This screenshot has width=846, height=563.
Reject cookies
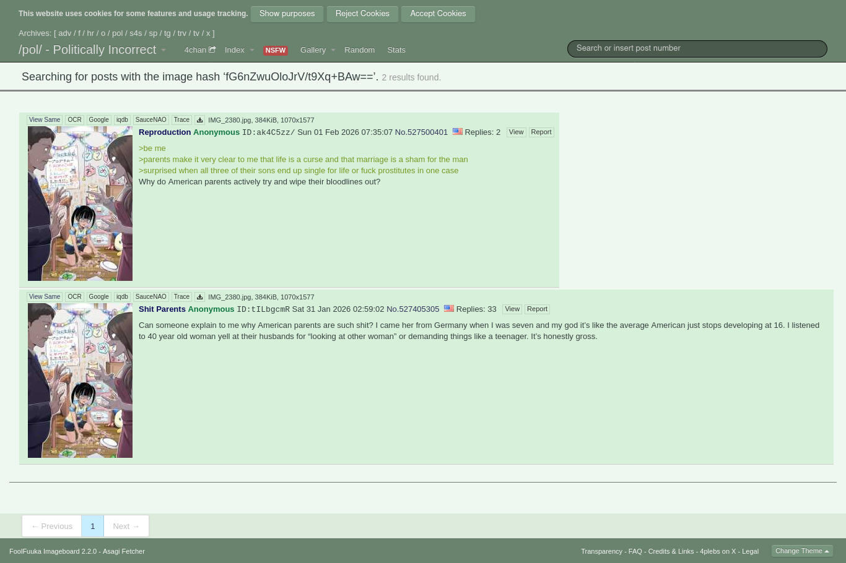362,14
